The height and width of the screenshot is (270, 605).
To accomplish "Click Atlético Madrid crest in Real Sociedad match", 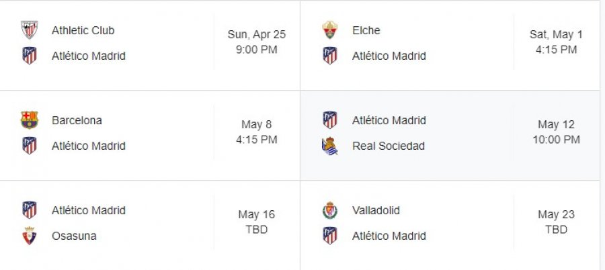I will [x=330, y=120].
